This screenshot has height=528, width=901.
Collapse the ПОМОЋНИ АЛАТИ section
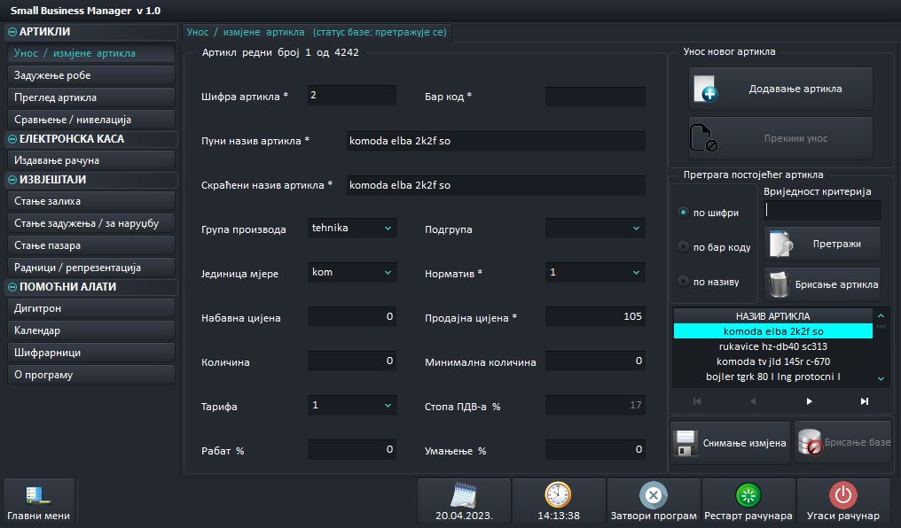(x=12, y=287)
